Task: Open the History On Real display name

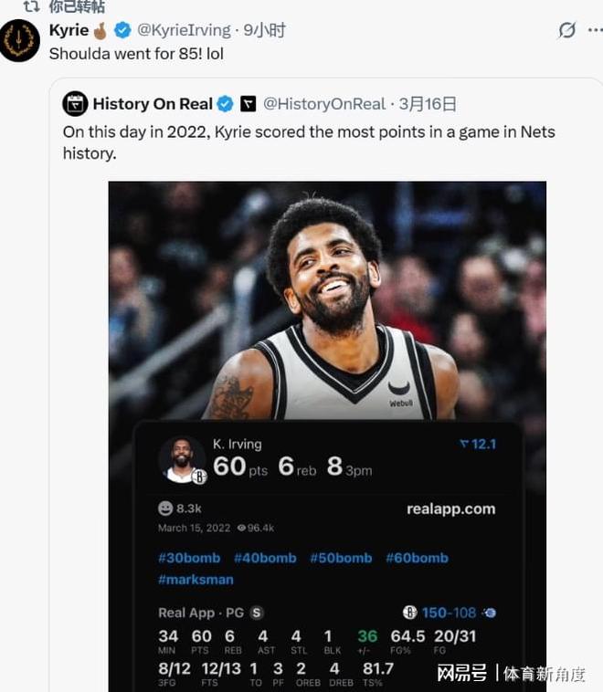Action: pyautogui.click(x=153, y=104)
